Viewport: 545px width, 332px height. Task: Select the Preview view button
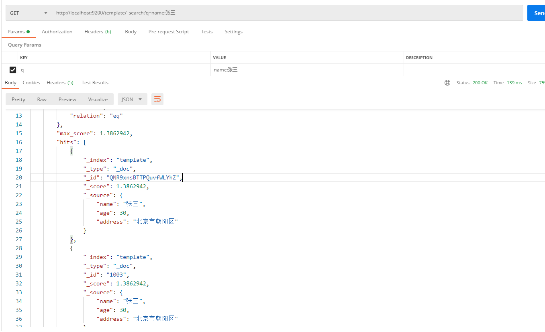pyautogui.click(x=67, y=99)
